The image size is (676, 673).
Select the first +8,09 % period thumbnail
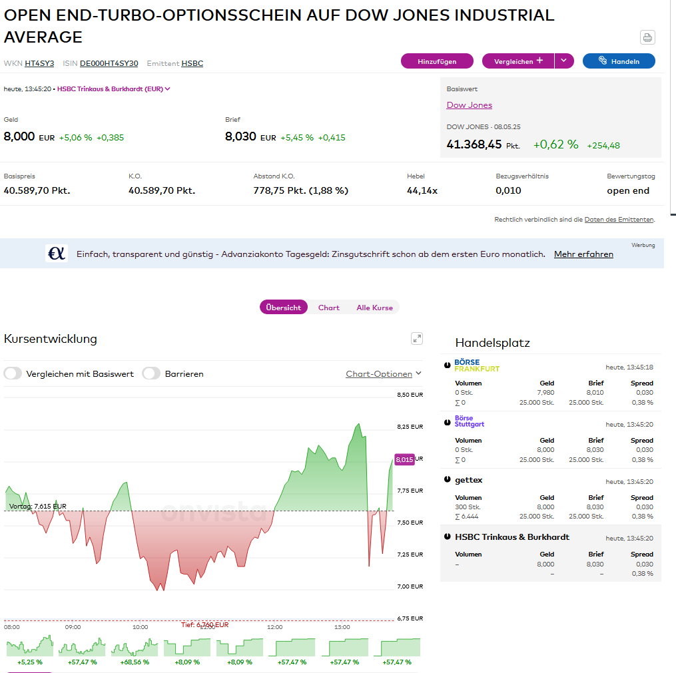pyautogui.click(x=187, y=650)
